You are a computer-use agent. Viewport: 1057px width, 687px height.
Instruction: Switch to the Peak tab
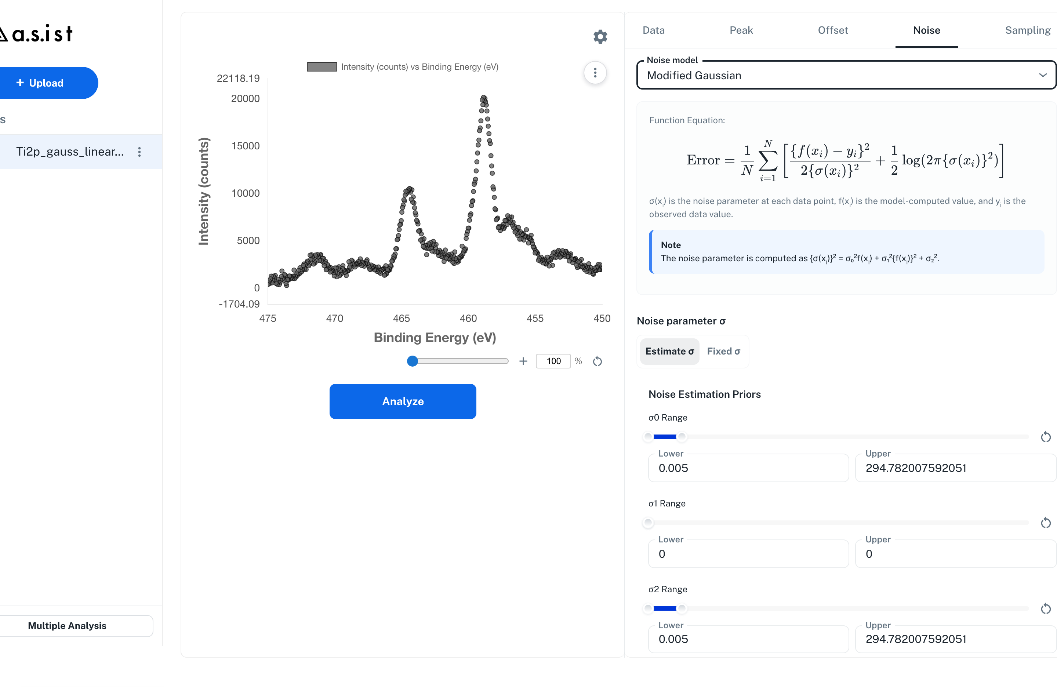point(741,30)
